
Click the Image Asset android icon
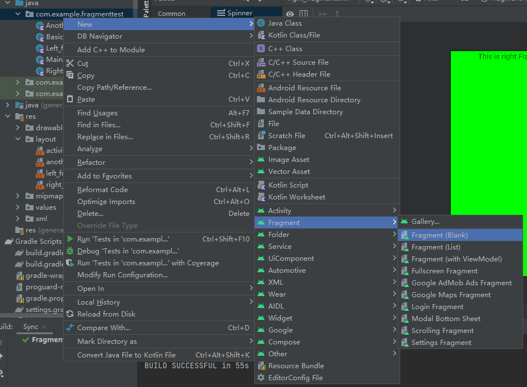coord(261,160)
